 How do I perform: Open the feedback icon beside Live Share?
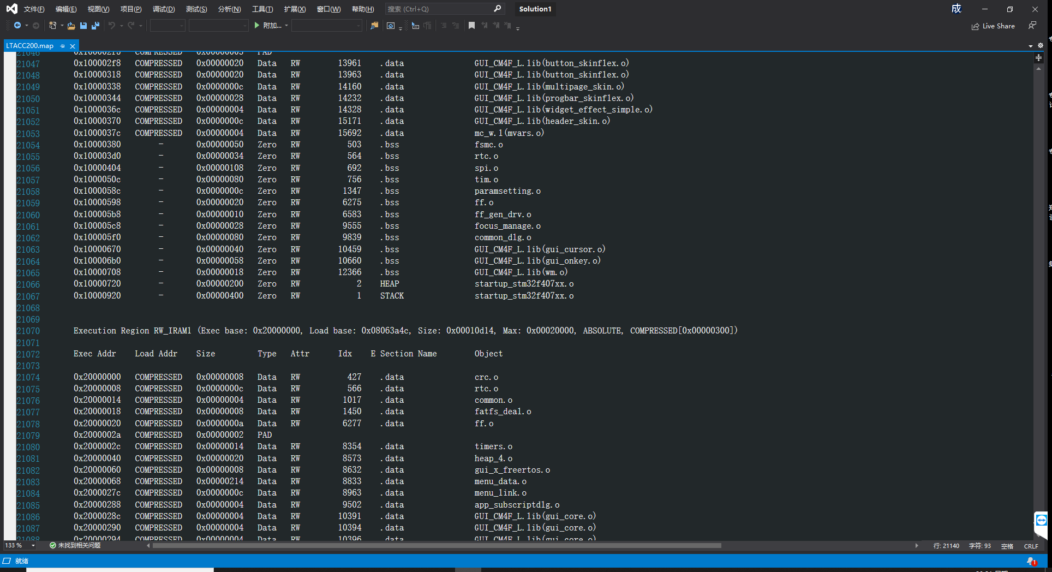click(1032, 26)
